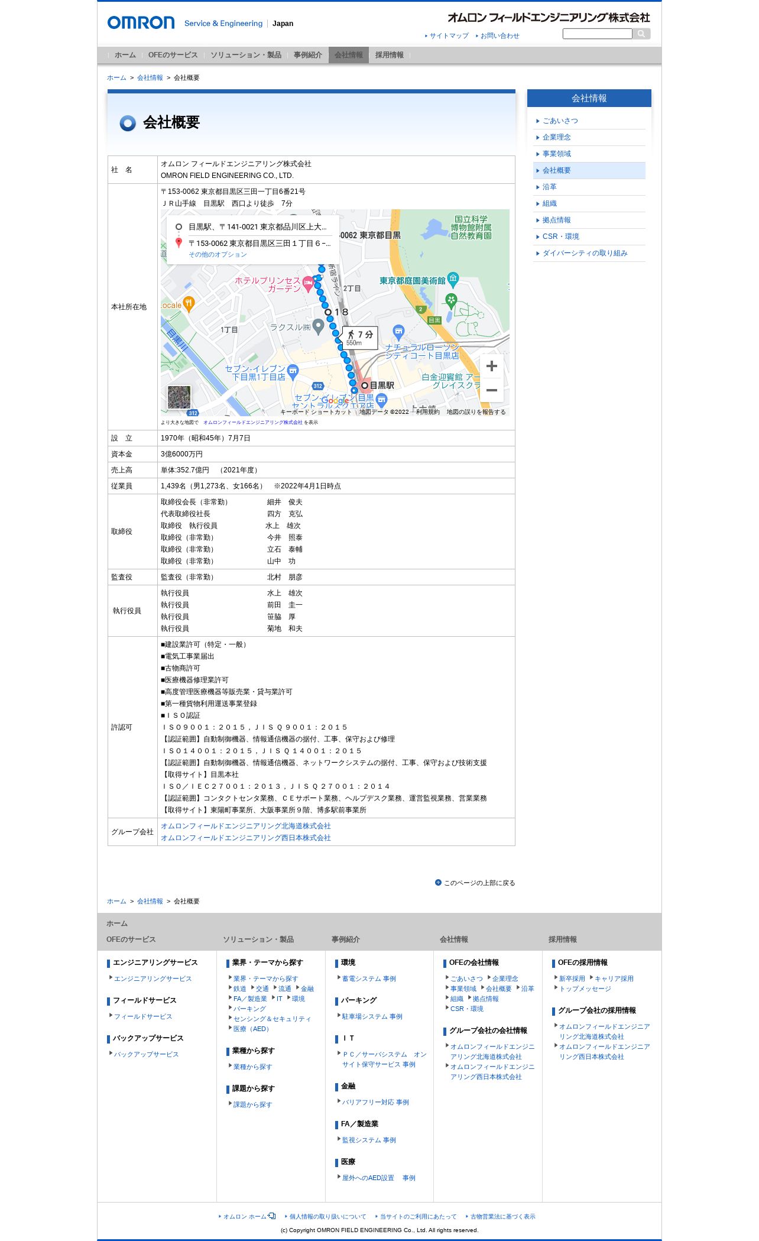Open footer センシング＆セキュリティ link

click(272, 1019)
